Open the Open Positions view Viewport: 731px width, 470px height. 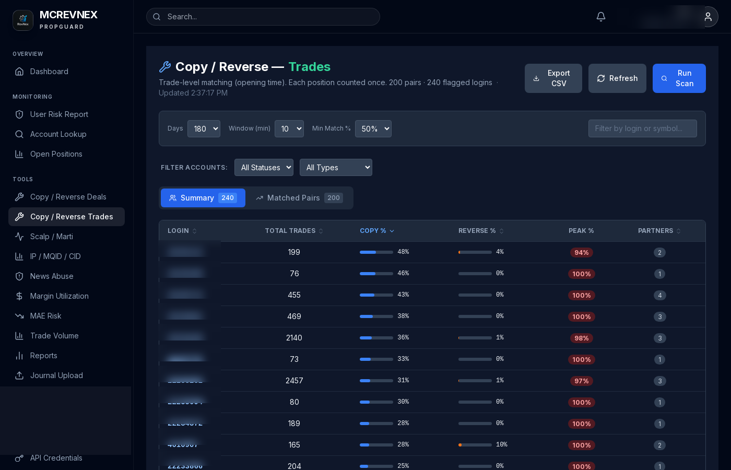(56, 154)
